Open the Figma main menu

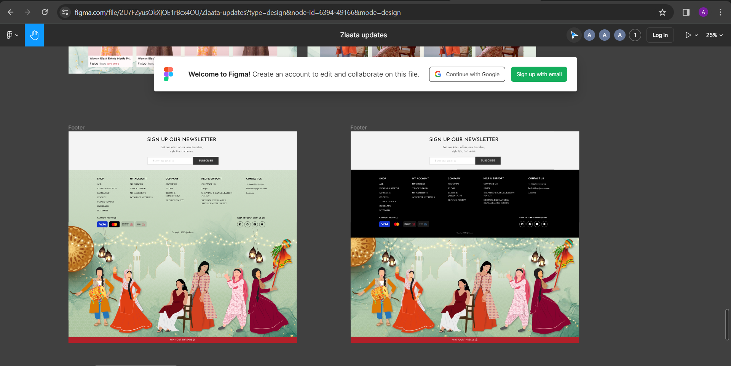(12, 35)
